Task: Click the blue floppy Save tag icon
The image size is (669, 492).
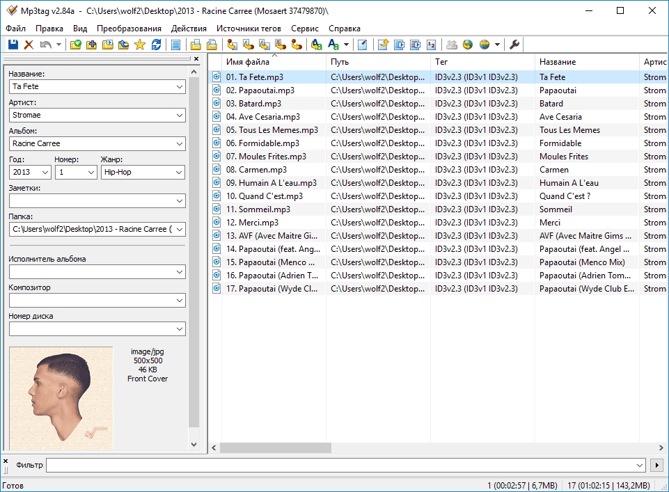Action: pos(13,45)
